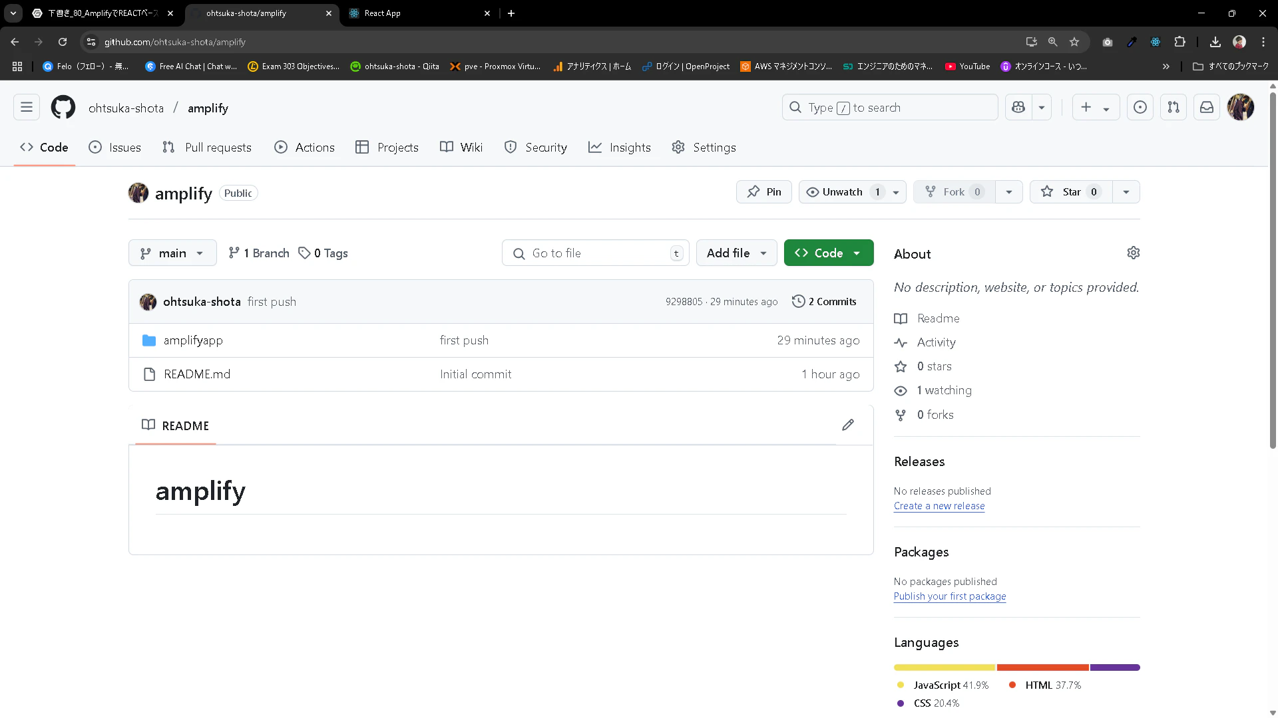The width and height of the screenshot is (1278, 718).
Task: Pin the amplify repository
Action: [x=764, y=192]
